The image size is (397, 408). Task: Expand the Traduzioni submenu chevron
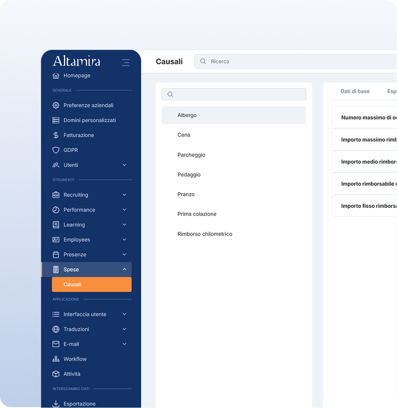click(x=124, y=329)
